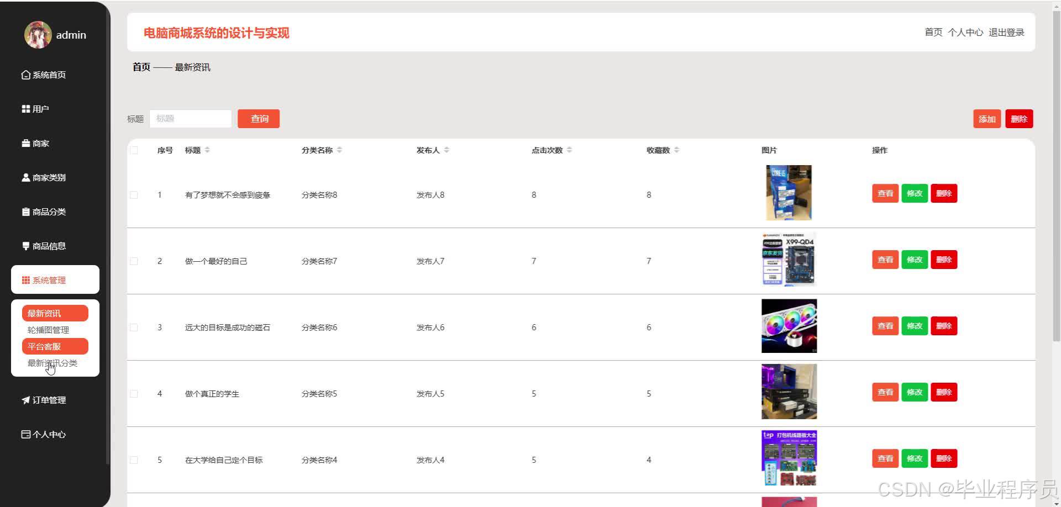The width and height of the screenshot is (1061, 507).
Task: Click the 发布人8 cell
Action: point(430,195)
